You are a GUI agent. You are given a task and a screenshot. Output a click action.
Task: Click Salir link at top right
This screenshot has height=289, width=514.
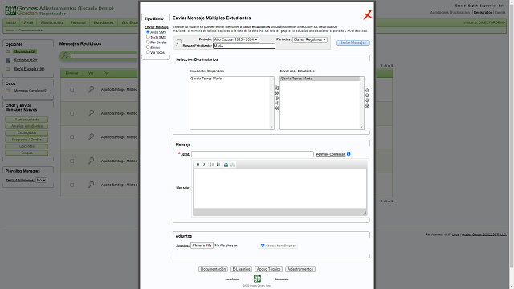[x=501, y=6]
